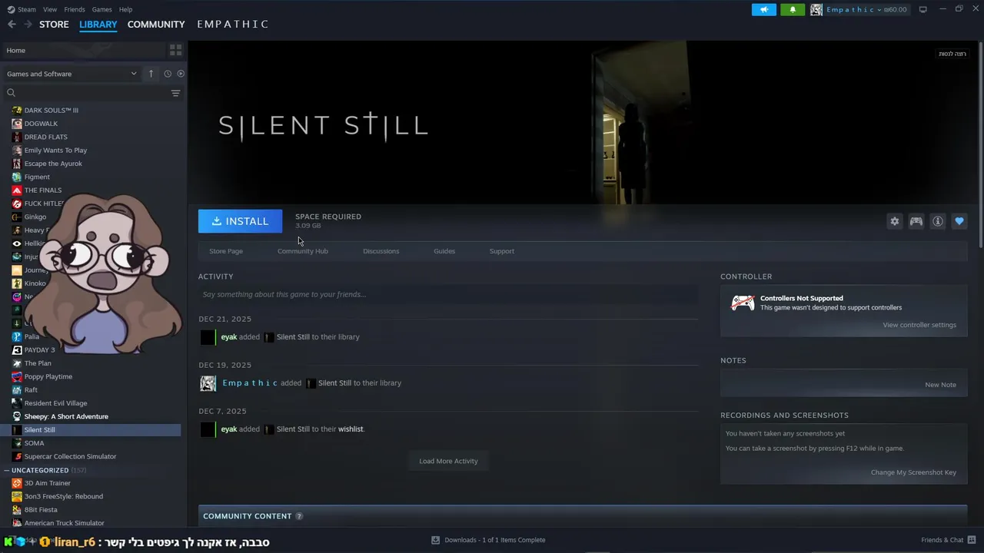Screen dimensions: 984x553
Task: Open the Help menu
Action: [126, 9]
